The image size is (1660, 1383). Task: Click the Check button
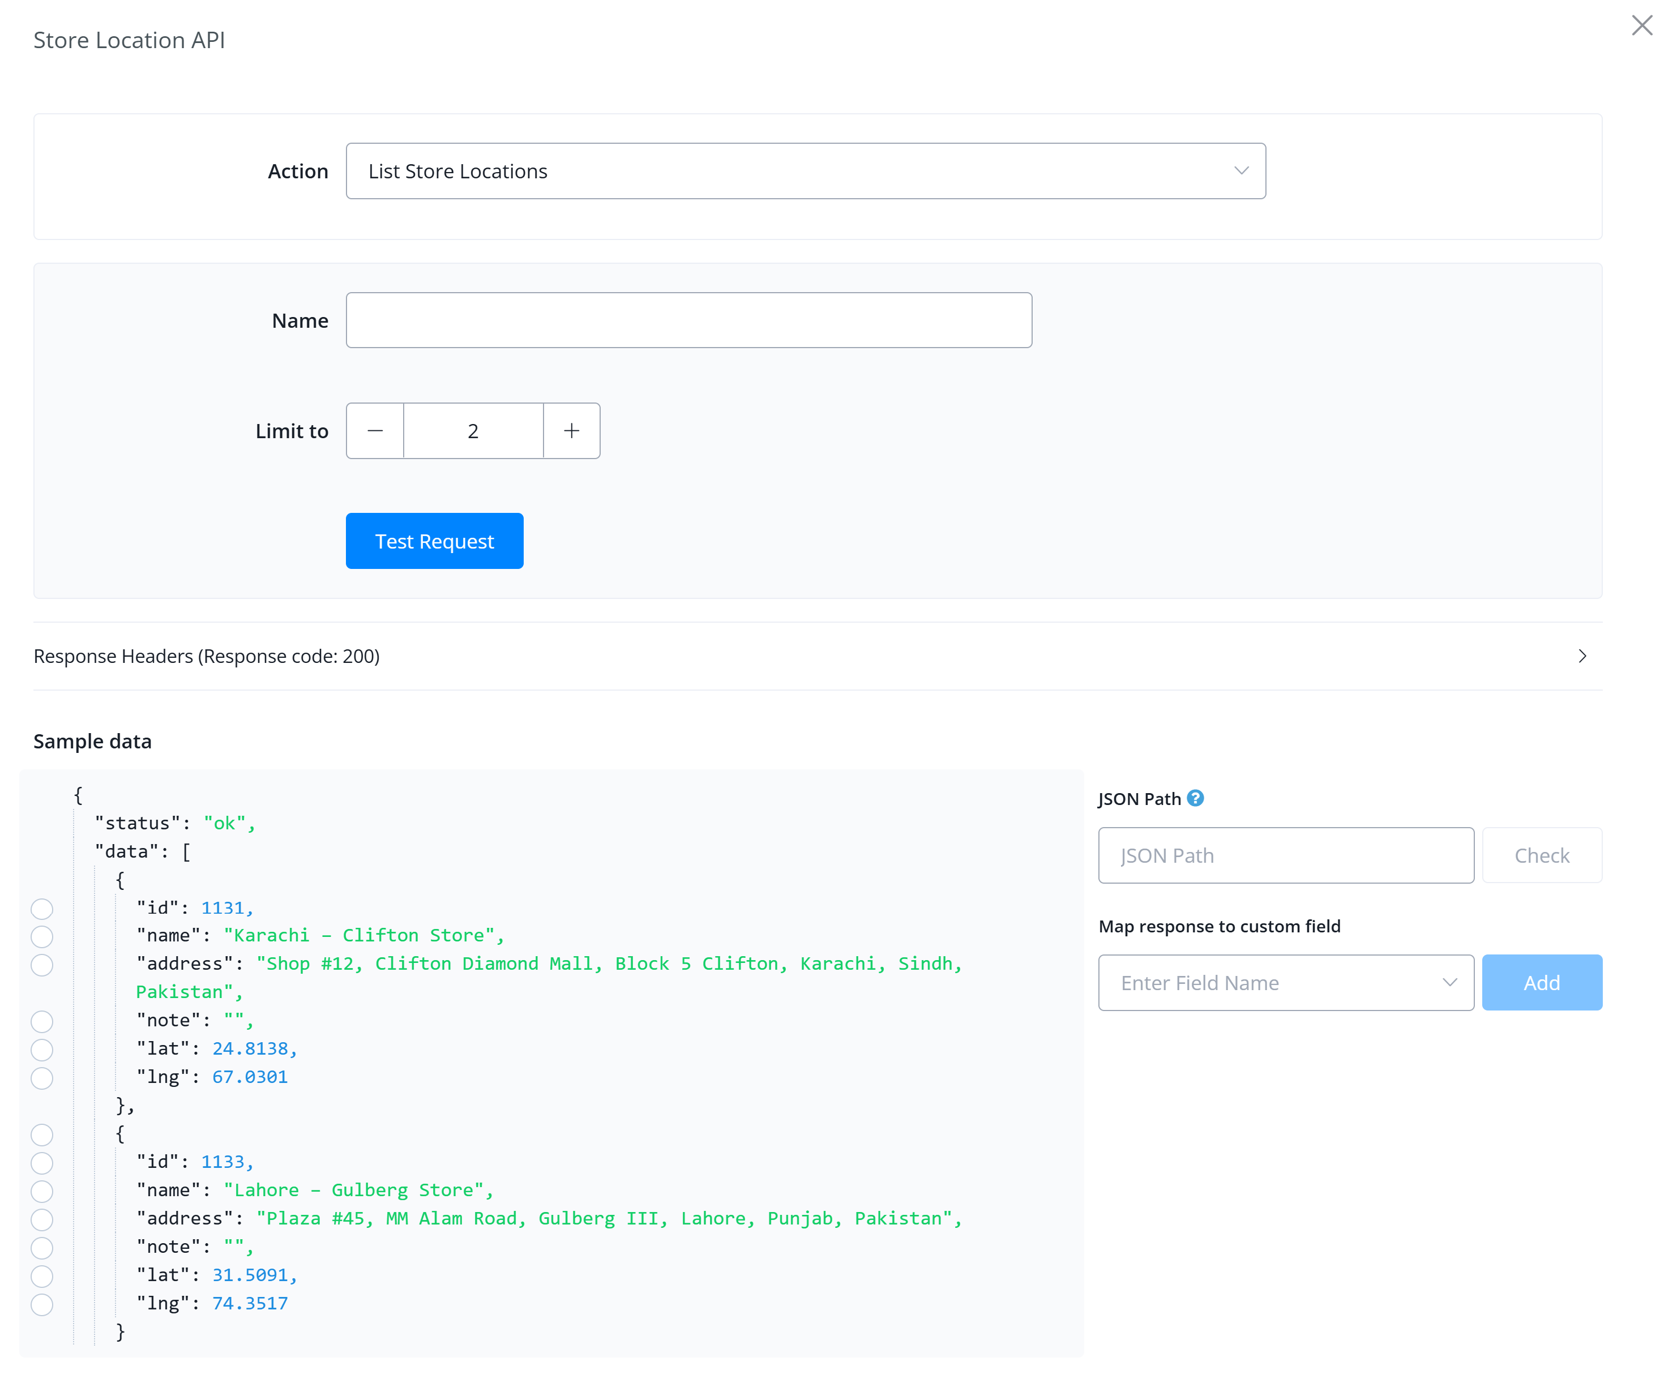pos(1542,855)
